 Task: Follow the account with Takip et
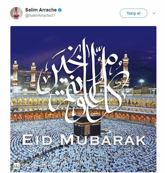pyautogui.click(x=133, y=13)
